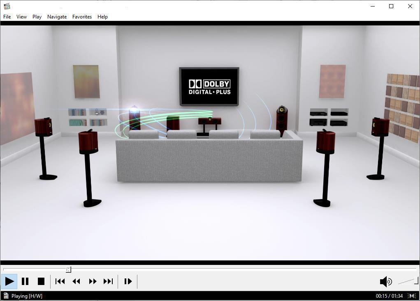Click the volume slider thumb
Image resolution: width=420 pixels, height=301 pixels.
click(417, 281)
